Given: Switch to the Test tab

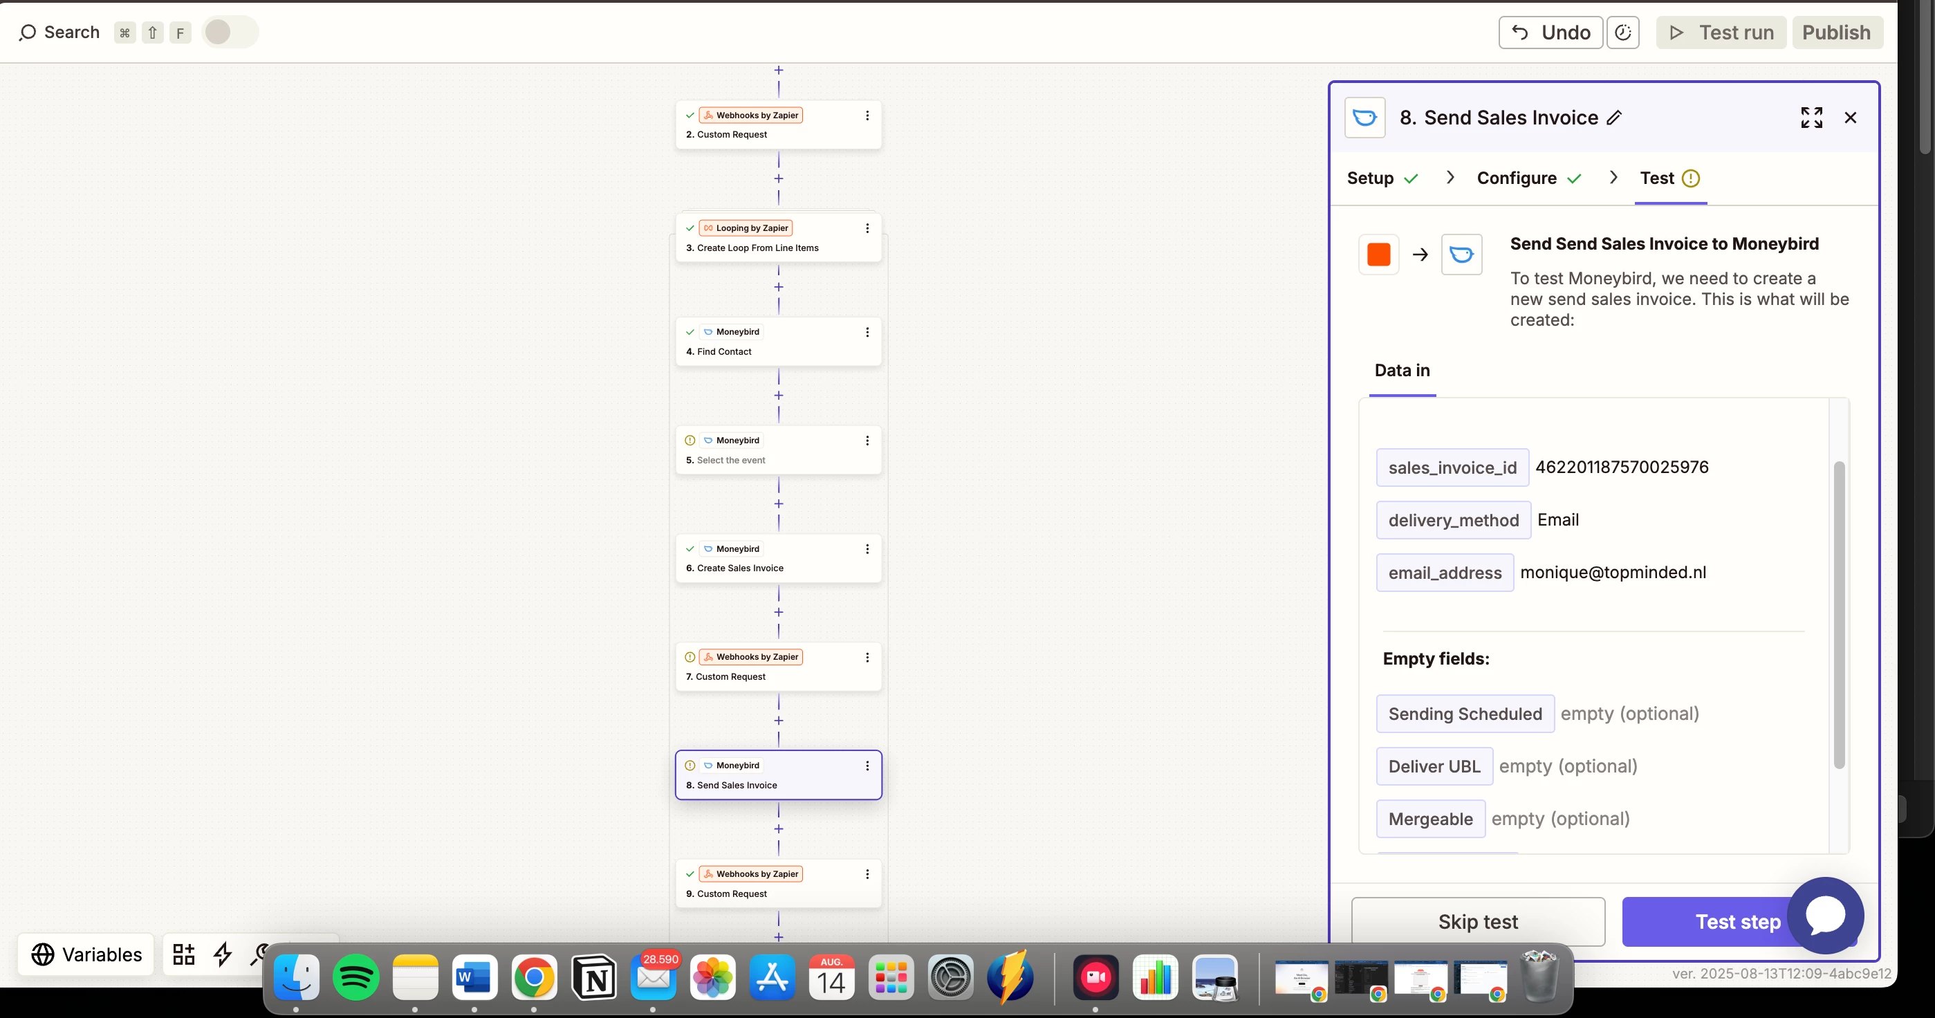Looking at the screenshot, I should 1670,178.
